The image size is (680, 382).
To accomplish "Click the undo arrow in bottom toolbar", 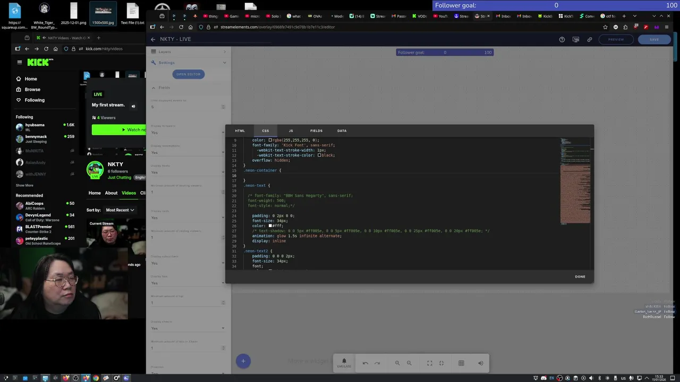I will coord(365,363).
